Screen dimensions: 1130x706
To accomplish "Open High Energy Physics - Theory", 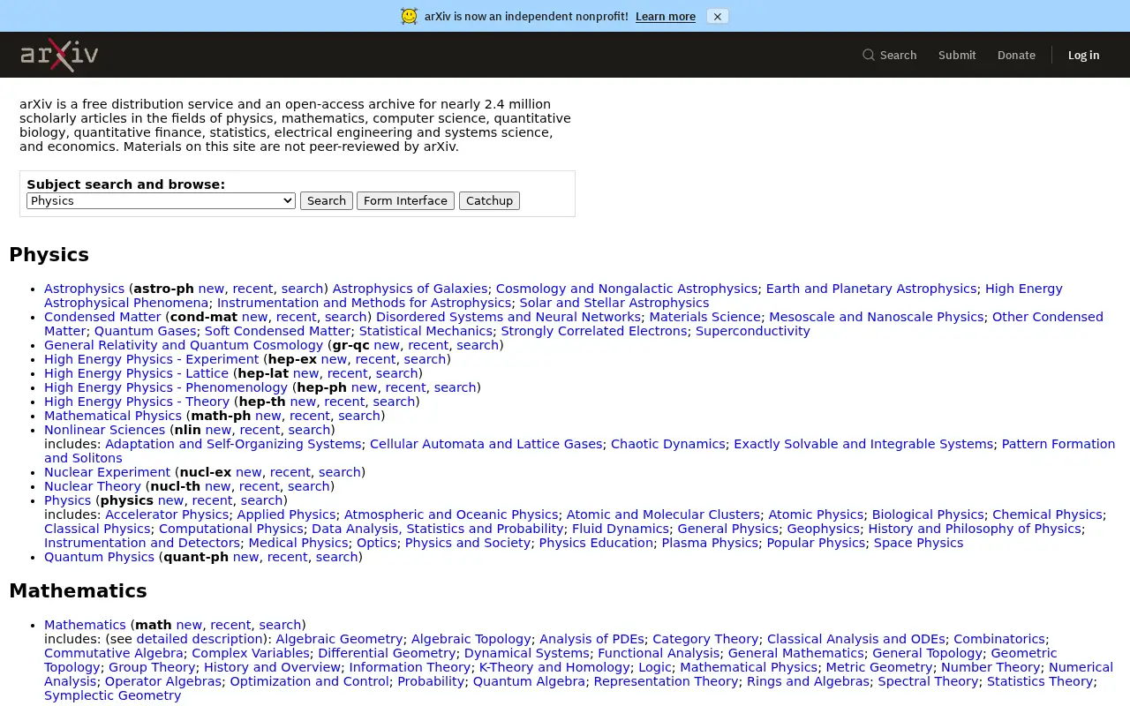I will pyautogui.click(x=137, y=402).
